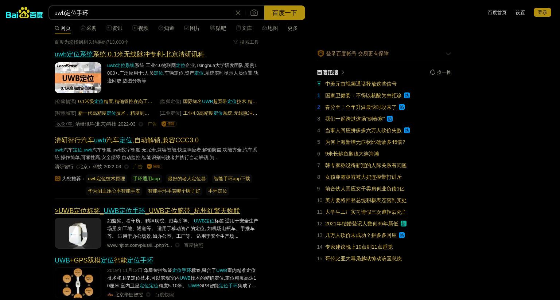Click recommendation 智能手环app下载
The height and width of the screenshot is (300, 560).
tap(232, 179)
